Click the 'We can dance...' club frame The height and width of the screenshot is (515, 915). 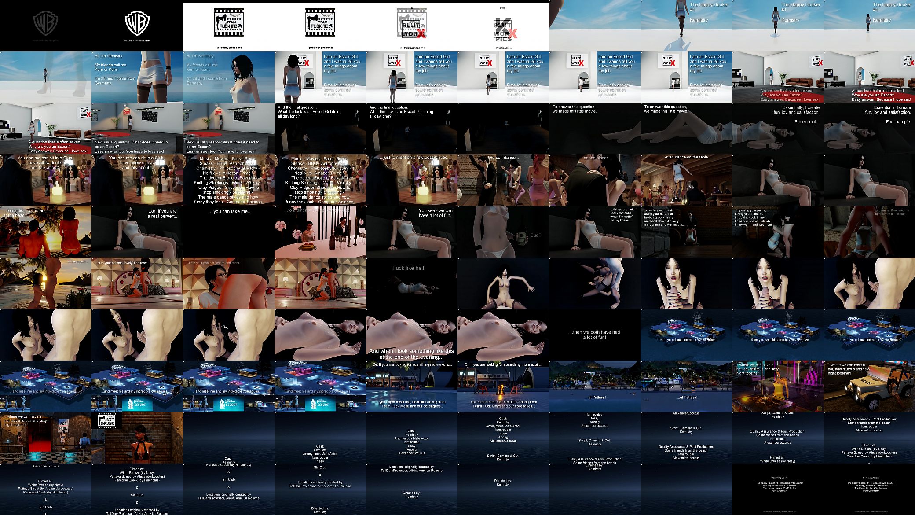(x=503, y=180)
